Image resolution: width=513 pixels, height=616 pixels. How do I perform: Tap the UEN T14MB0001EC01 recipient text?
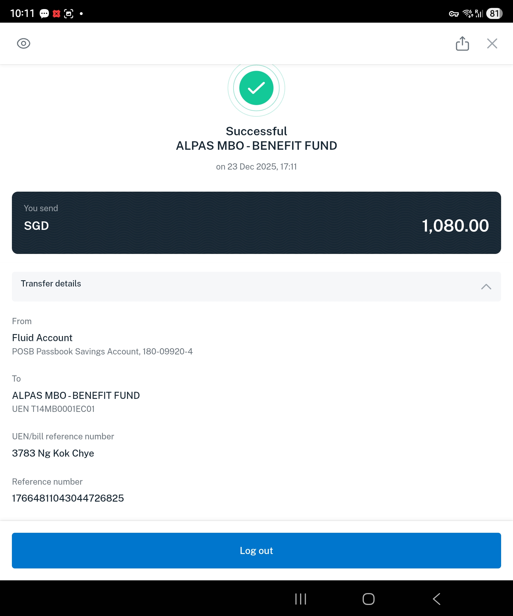(54, 409)
